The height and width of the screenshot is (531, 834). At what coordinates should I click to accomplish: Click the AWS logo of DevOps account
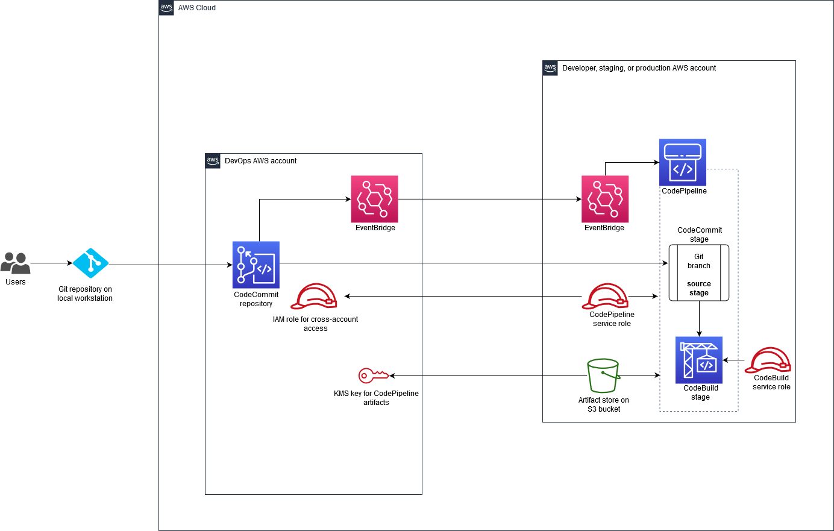point(213,161)
